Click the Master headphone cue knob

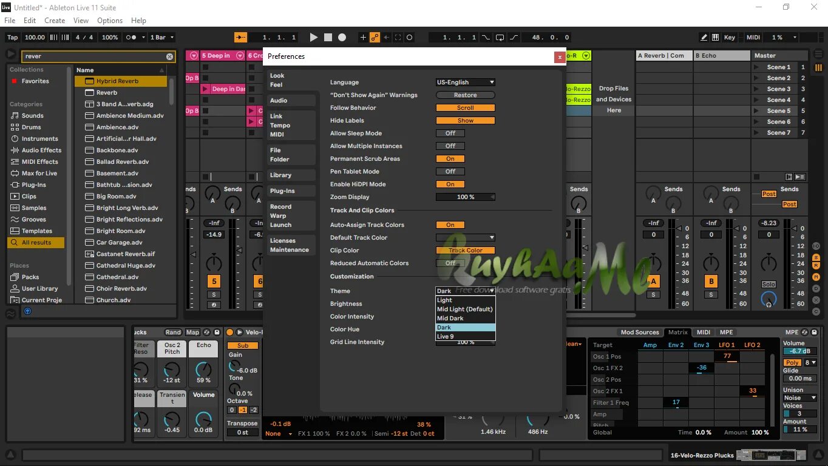click(769, 299)
